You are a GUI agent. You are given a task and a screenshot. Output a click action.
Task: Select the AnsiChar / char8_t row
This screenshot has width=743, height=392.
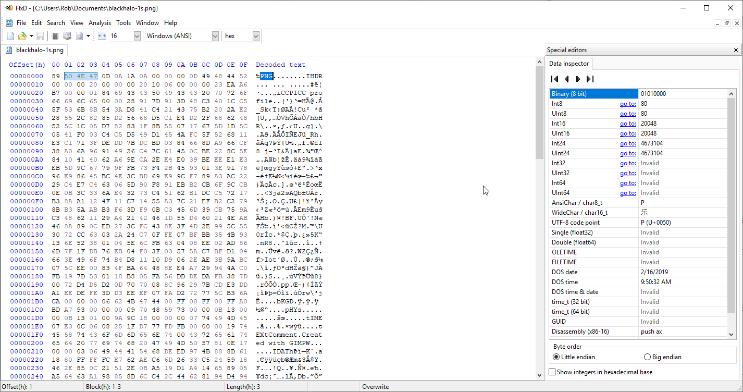coord(638,203)
